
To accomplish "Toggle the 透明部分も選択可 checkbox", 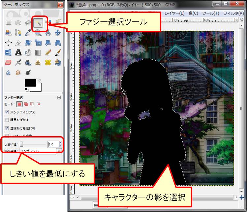I will coord(7,128).
